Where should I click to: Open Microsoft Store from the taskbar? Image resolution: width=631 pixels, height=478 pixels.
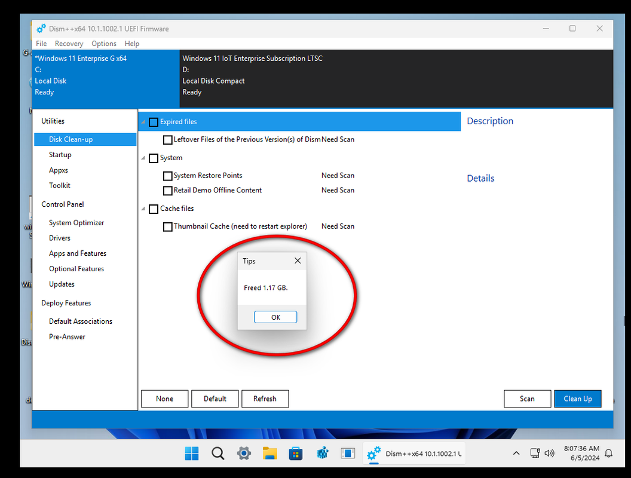(x=296, y=454)
